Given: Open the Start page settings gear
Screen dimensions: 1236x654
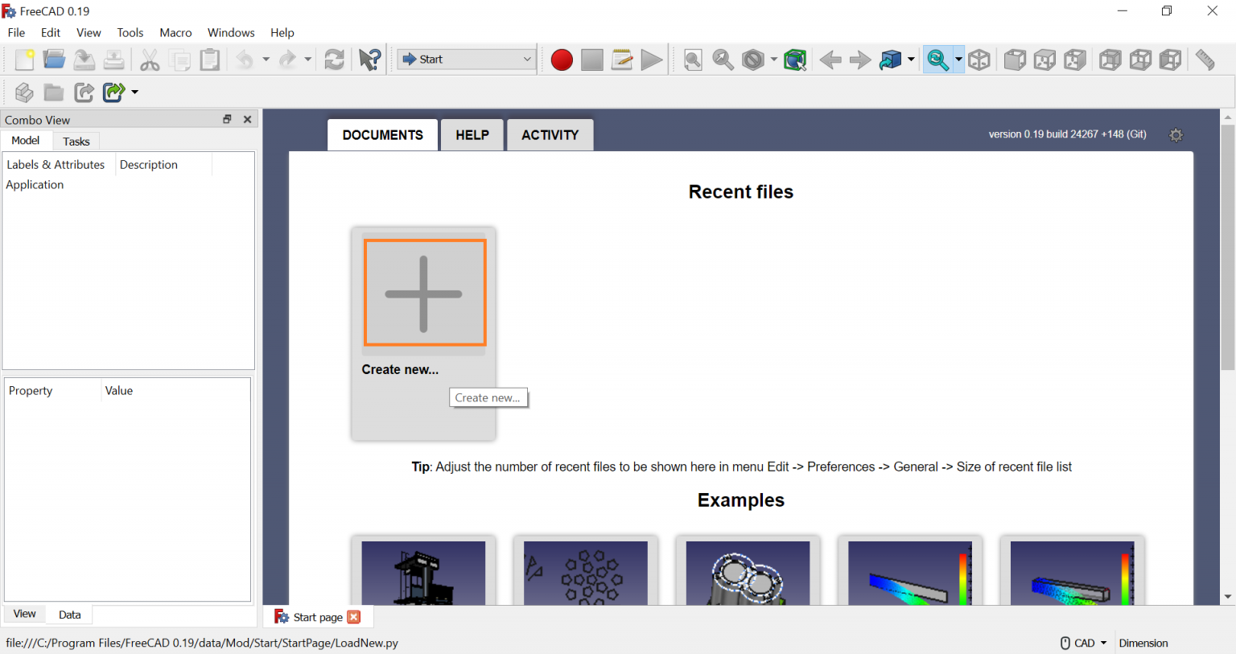Looking at the screenshot, I should point(1176,135).
